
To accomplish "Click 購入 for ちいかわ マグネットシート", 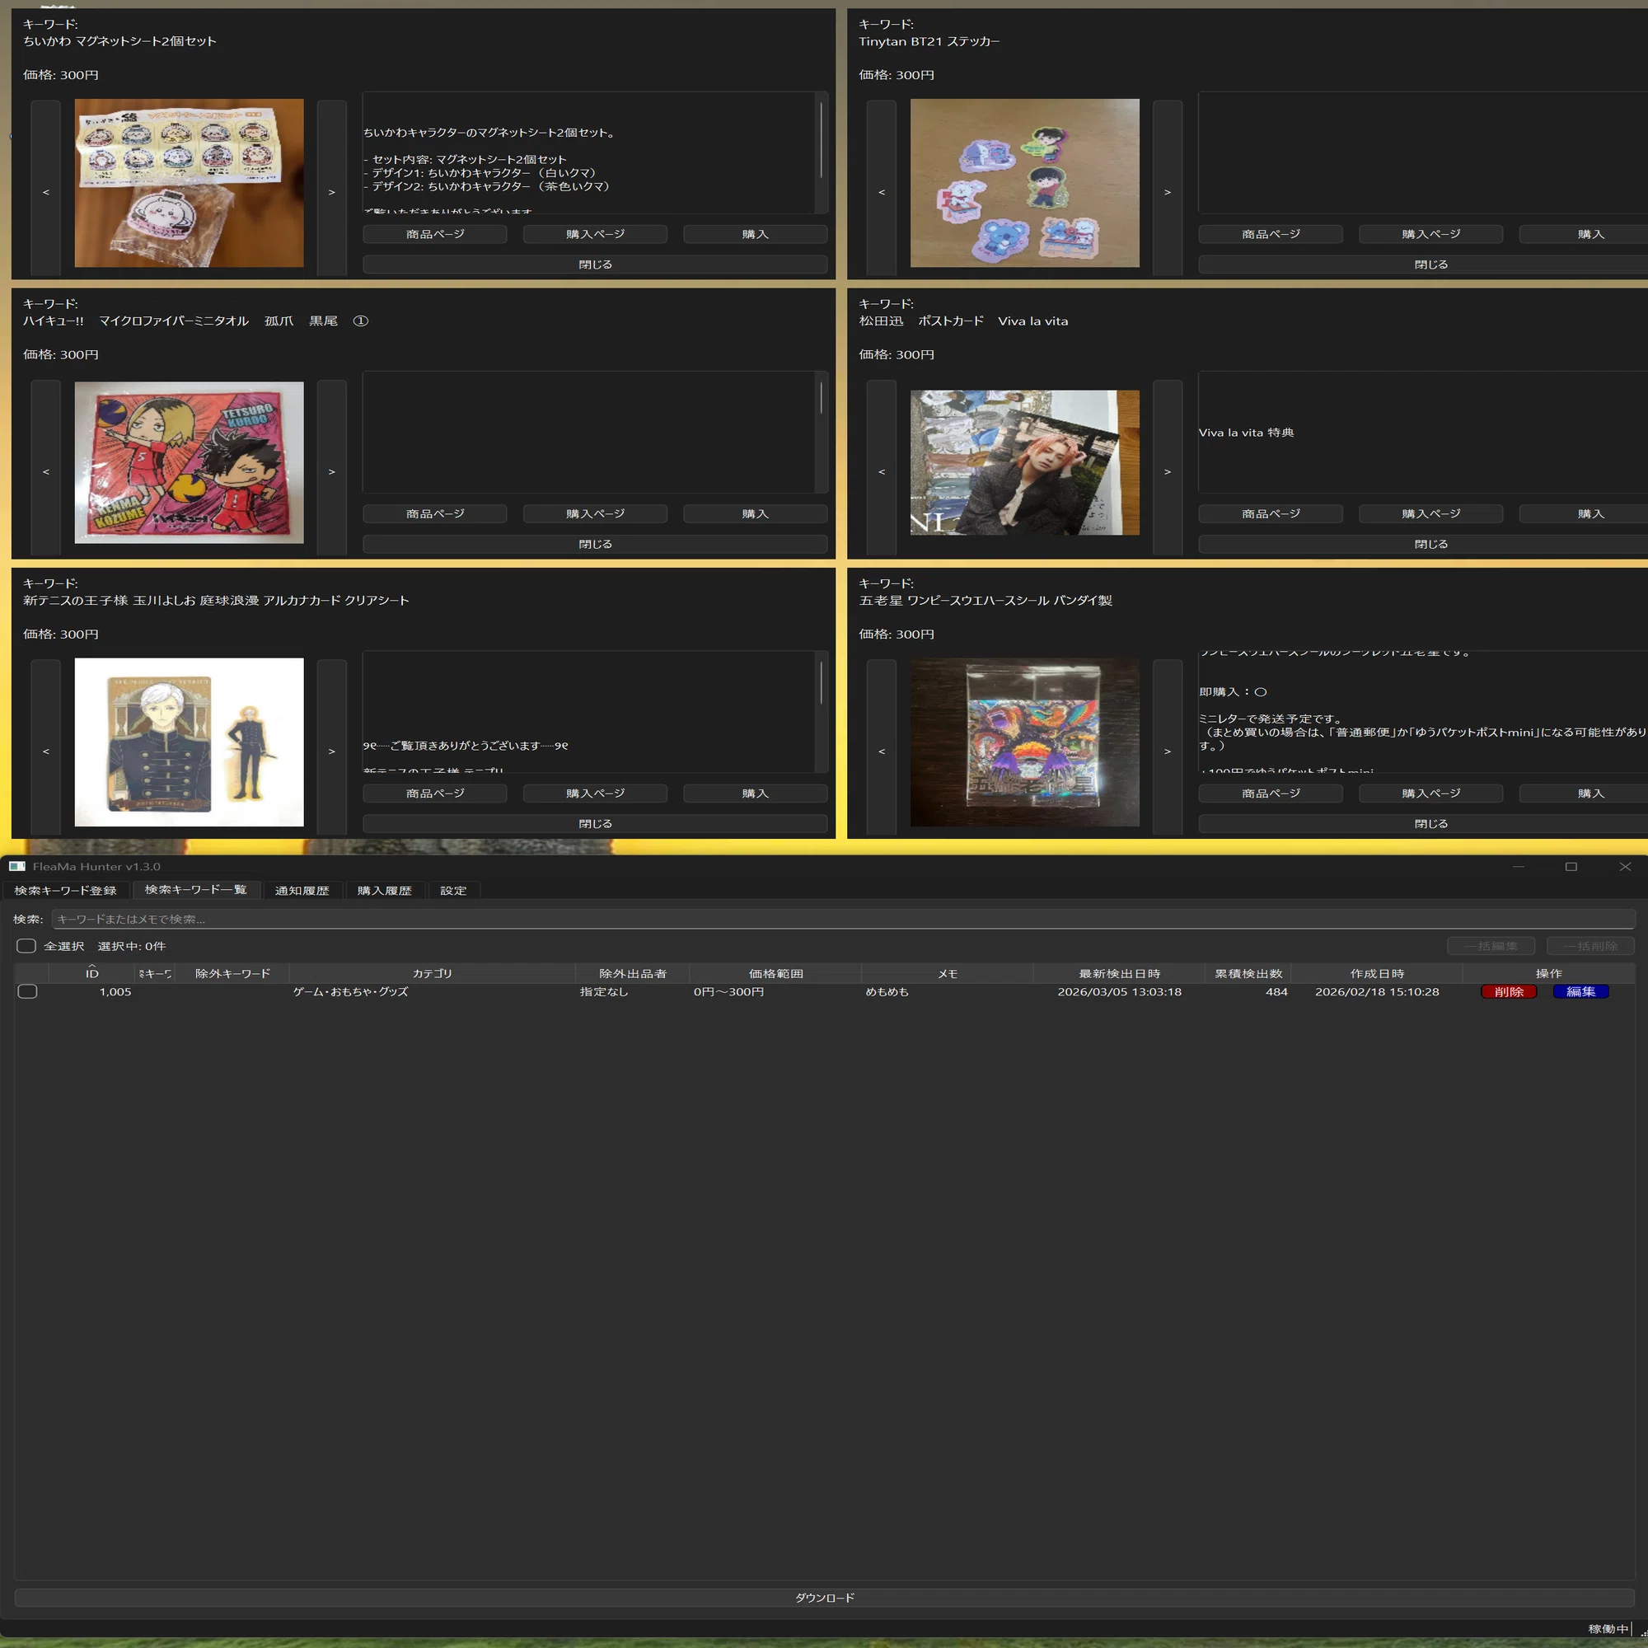I will coord(755,234).
